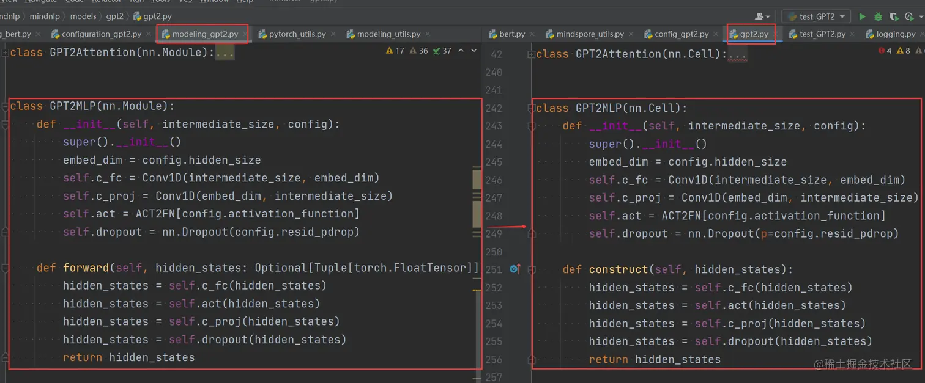This screenshot has height=383, width=925.
Task: Close the mindspore_utils.py tab
Action: coord(631,34)
